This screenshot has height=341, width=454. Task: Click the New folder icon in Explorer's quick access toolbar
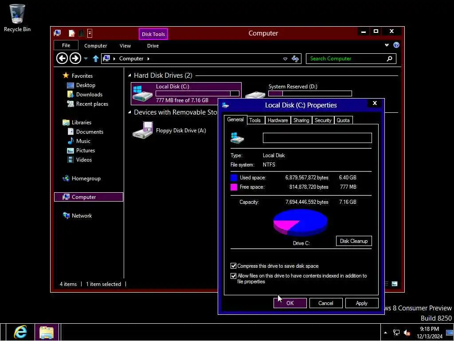tap(82, 33)
